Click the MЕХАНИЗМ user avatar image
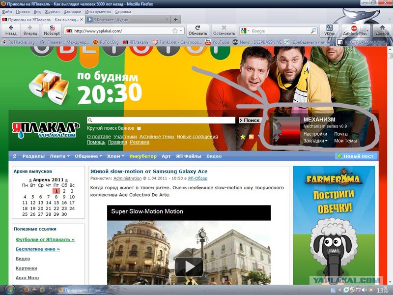This screenshot has height=295, width=393. click(286, 131)
